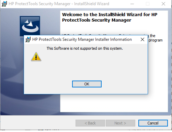Viewport: 172px width, 132px height.
Task: Click the grayed-out Back button
Action: point(90,123)
